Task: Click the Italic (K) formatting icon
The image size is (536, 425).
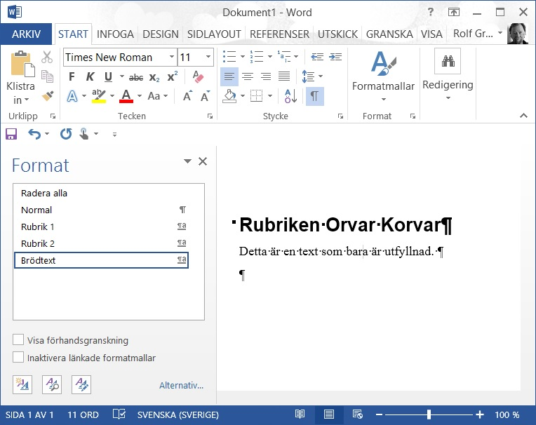Action: coord(91,77)
